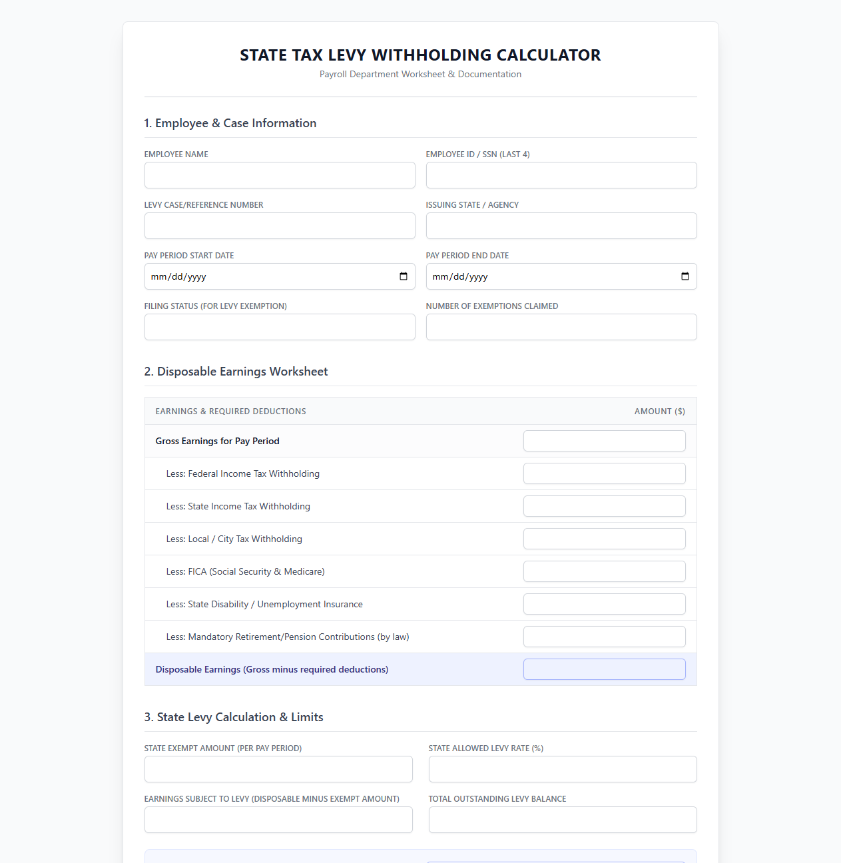Click 'Less: FICA (Social Security & Medicare)' label

(246, 571)
